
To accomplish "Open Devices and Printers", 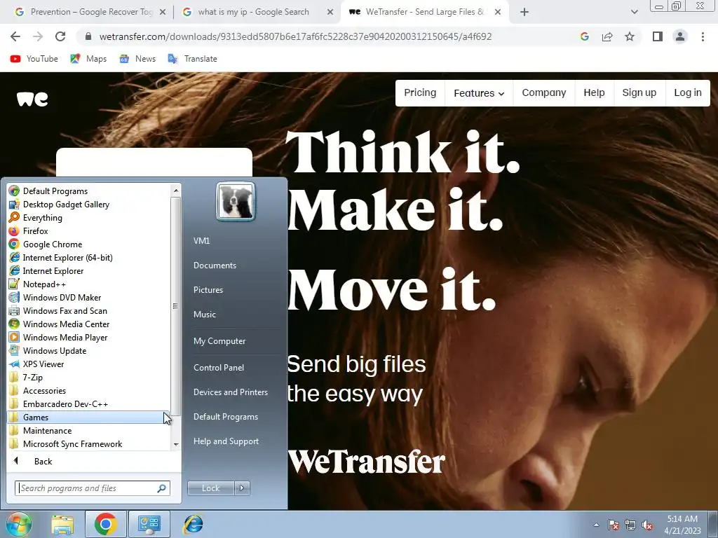I will (230, 392).
